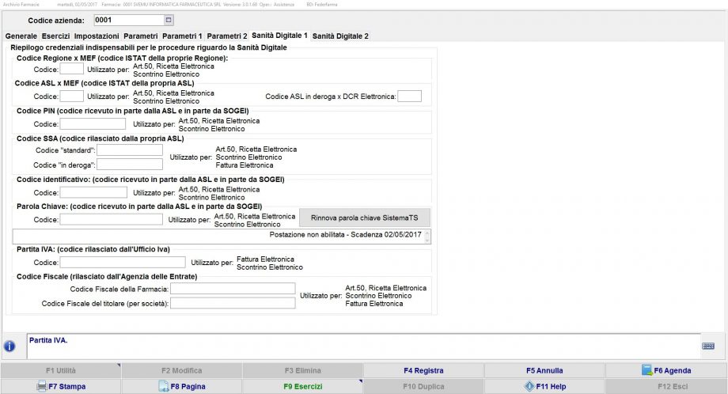
Task: Click the Codice PIN input field
Action: tap(93, 123)
